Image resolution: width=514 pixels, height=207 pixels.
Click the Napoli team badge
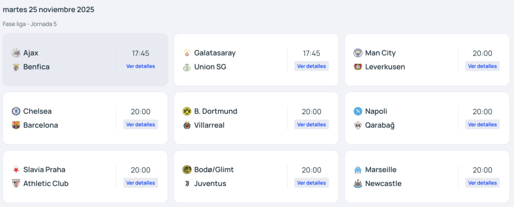pos(357,111)
